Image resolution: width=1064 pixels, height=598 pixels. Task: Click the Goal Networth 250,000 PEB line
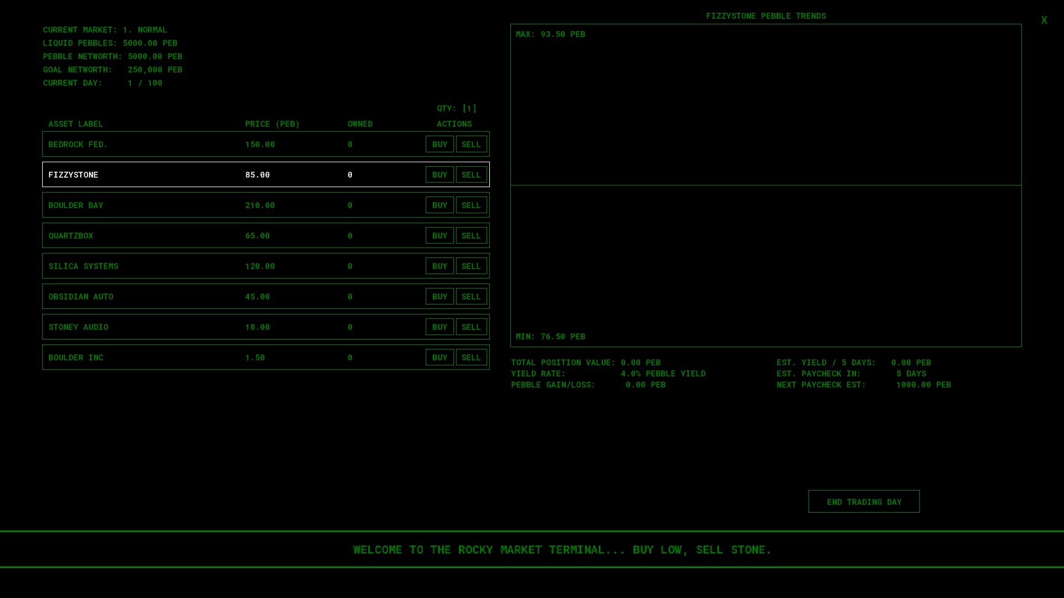(x=112, y=70)
